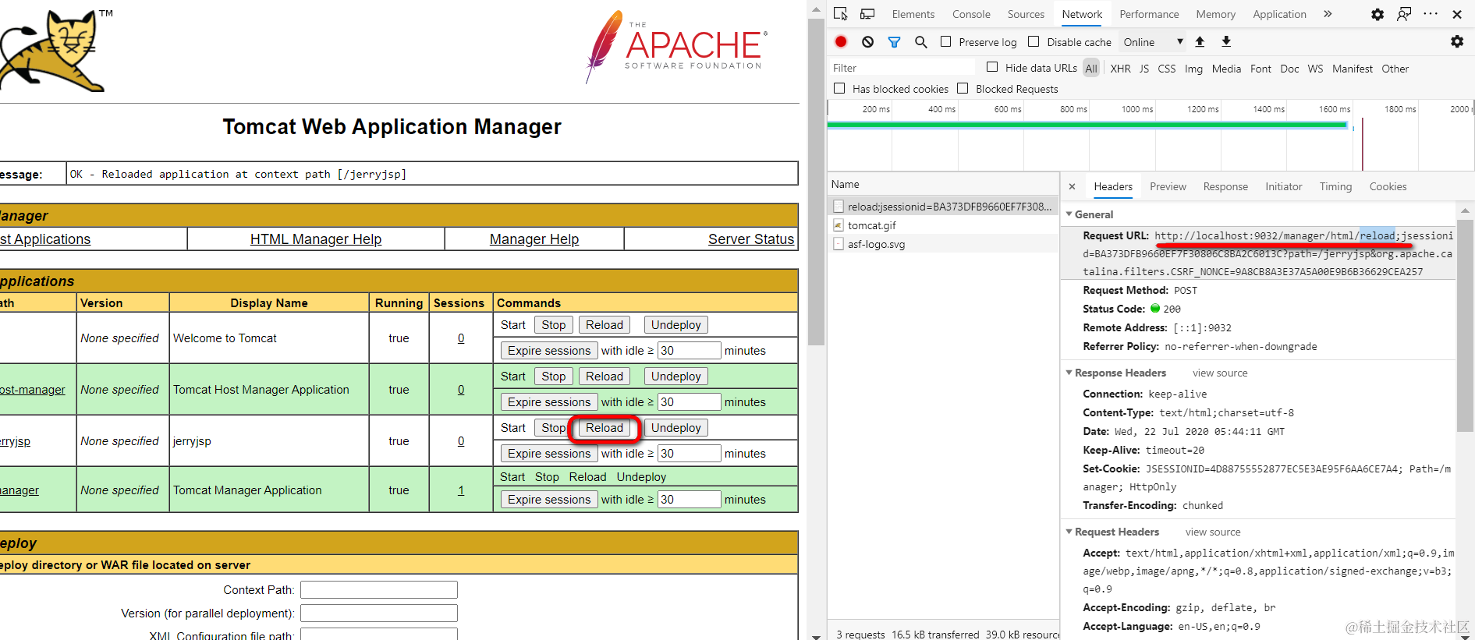This screenshot has width=1475, height=640.
Task: Toggle the device toolbar icon
Action: (x=867, y=14)
